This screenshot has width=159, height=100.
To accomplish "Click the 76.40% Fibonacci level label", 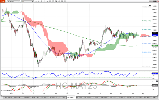I will click(147, 21).
